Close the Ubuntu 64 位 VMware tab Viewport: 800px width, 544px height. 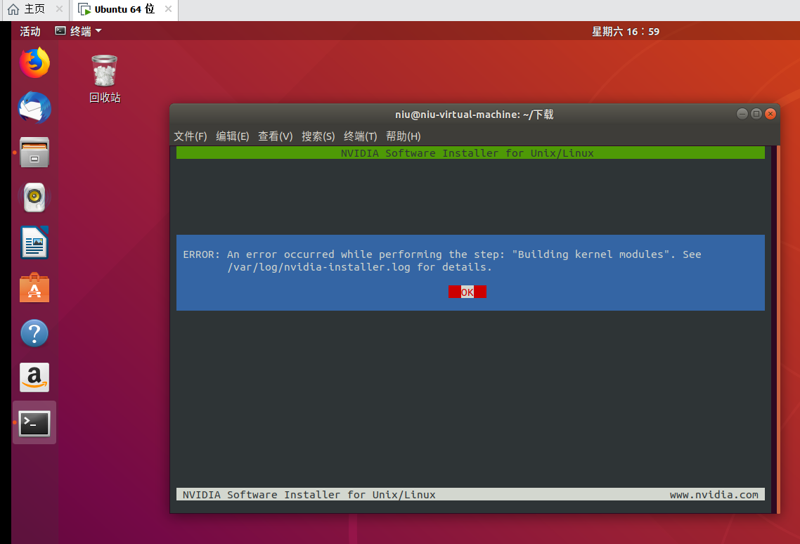point(168,9)
